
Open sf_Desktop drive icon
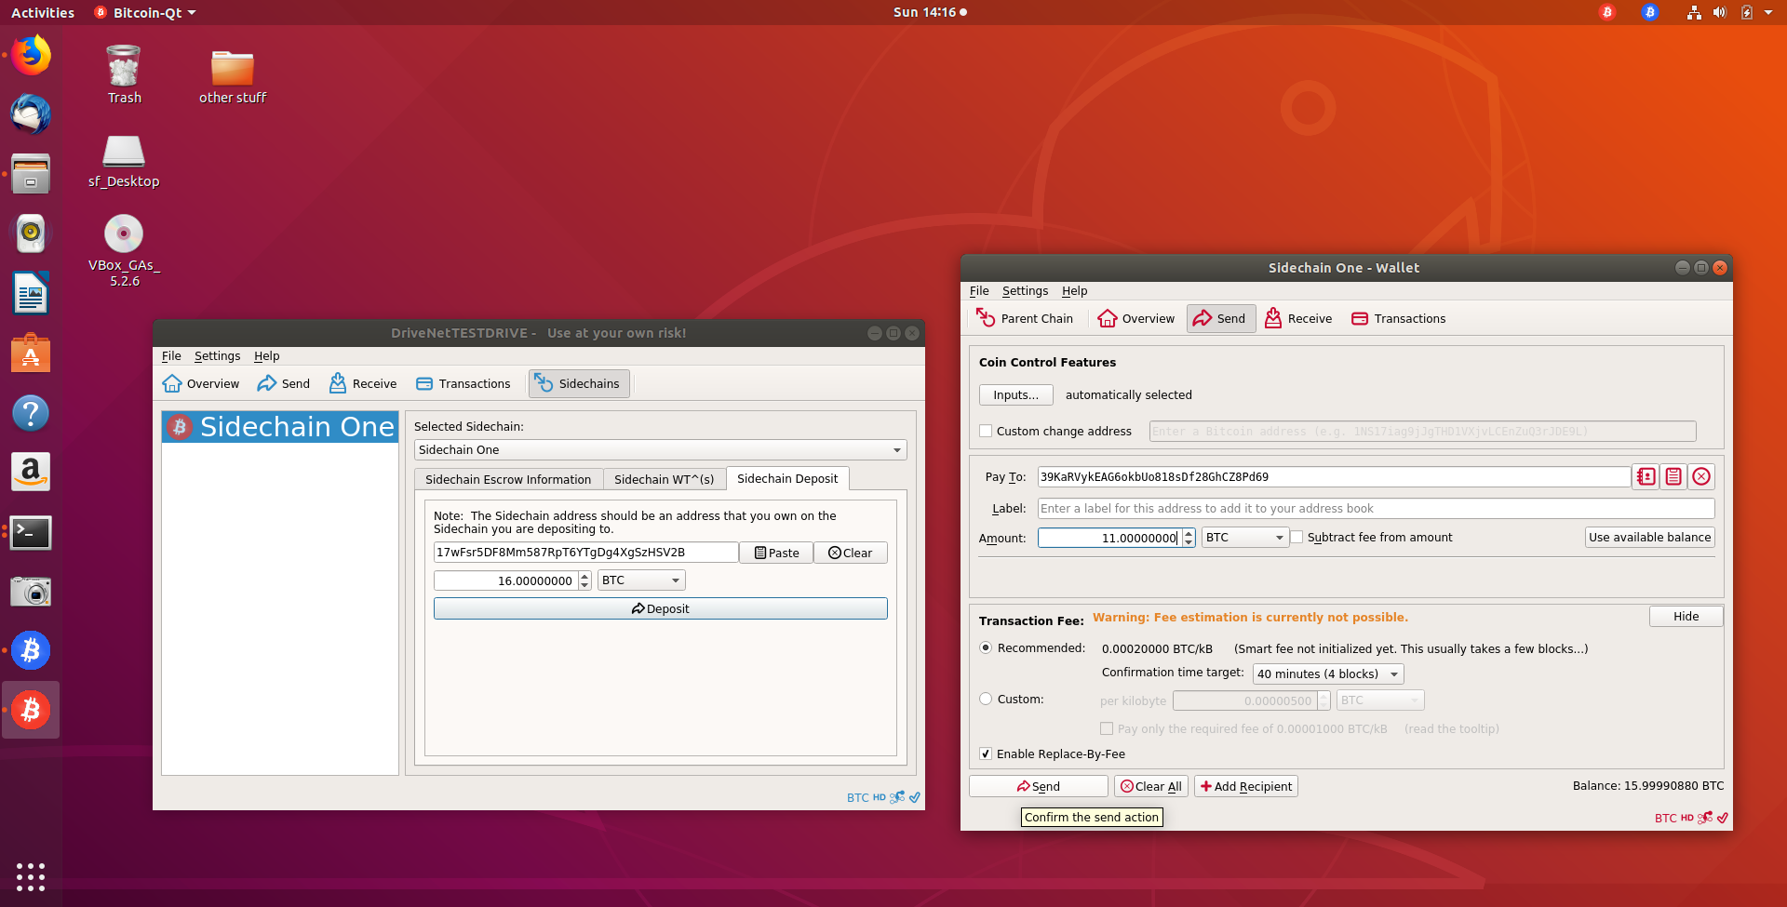click(124, 160)
